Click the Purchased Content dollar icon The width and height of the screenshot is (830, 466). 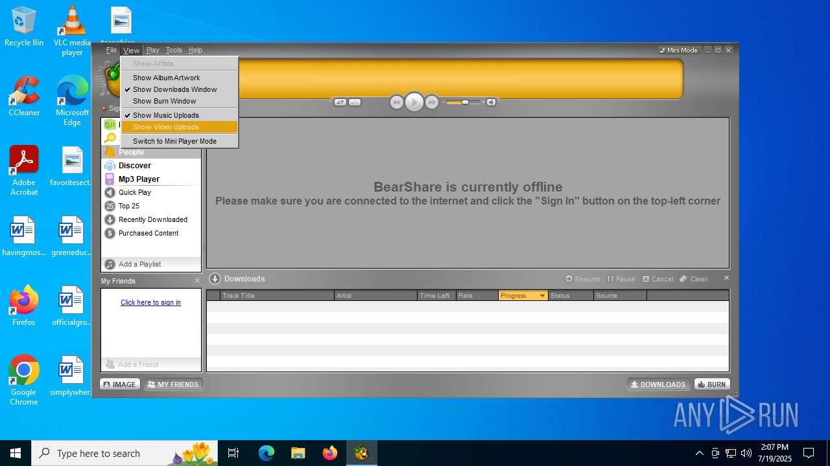tap(110, 234)
